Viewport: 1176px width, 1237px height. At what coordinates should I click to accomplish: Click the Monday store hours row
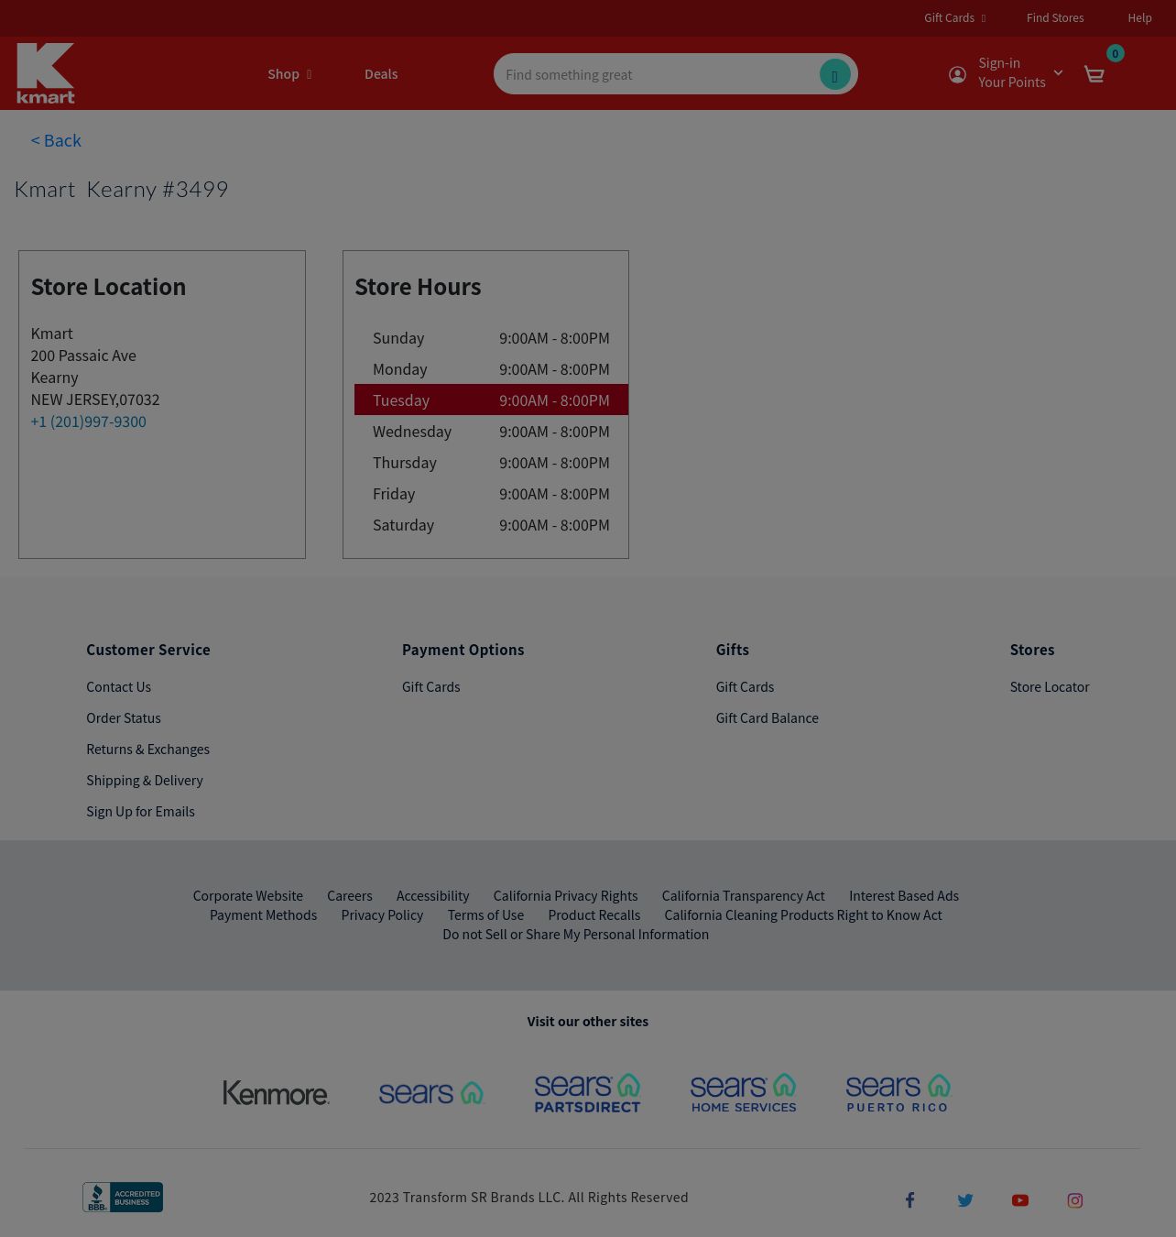click(491, 369)
